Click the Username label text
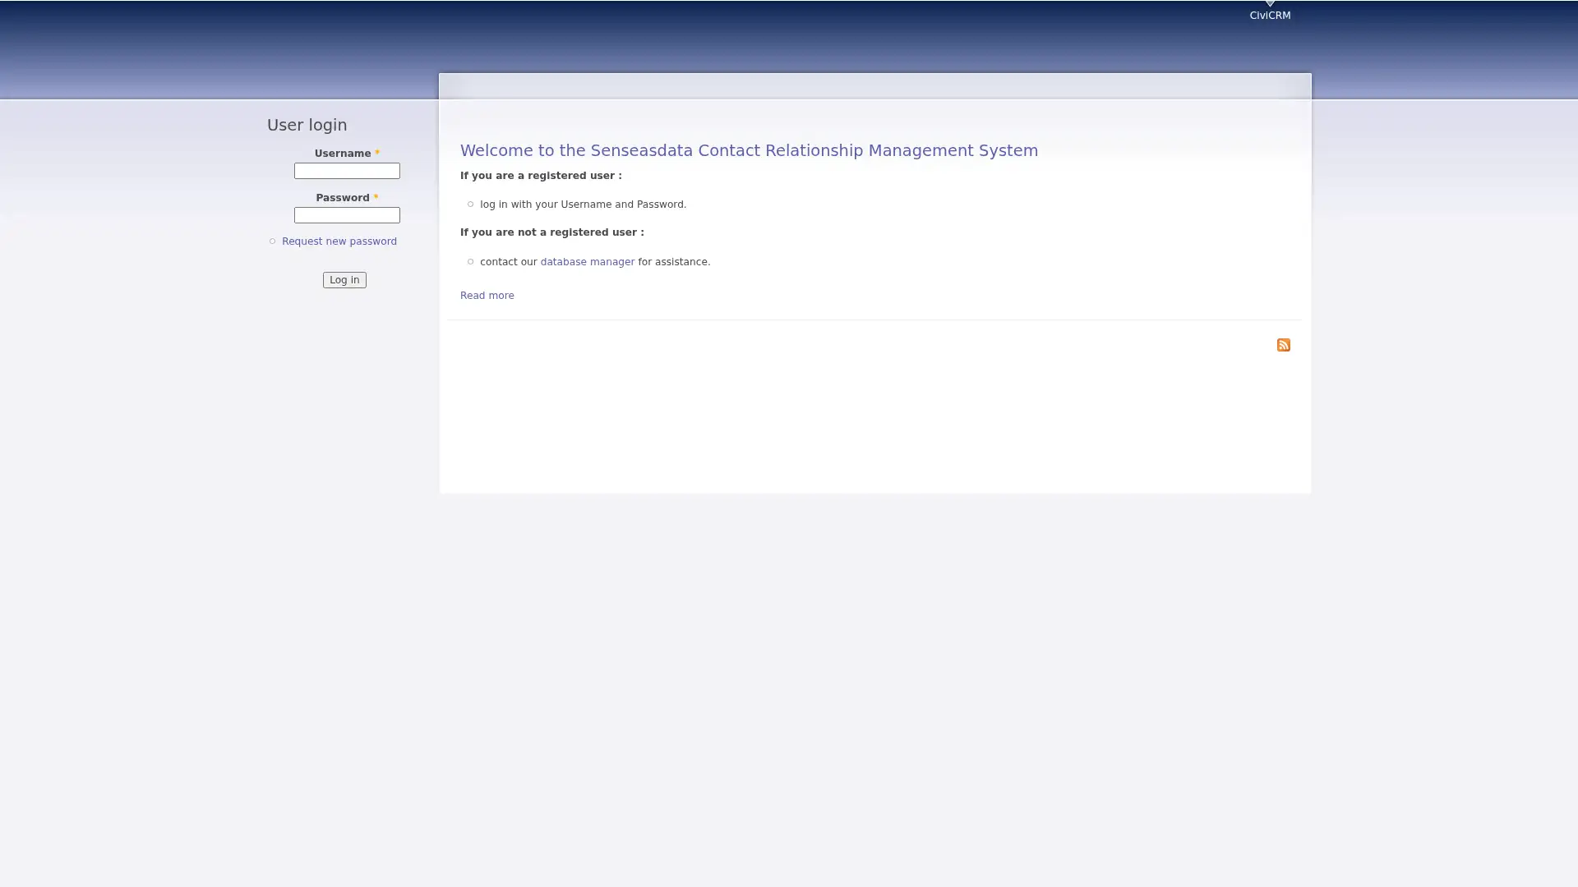Screen dimensions: 1578x887 343,153
